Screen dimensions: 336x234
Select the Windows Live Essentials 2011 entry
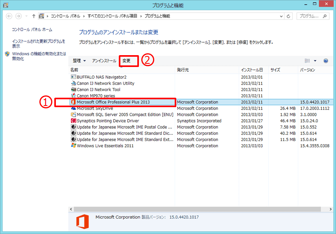(105, 146)
